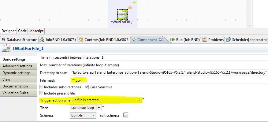Click the Time between iterations field
268x122 pixels.
pyautogui.click(x=184, y=57)
